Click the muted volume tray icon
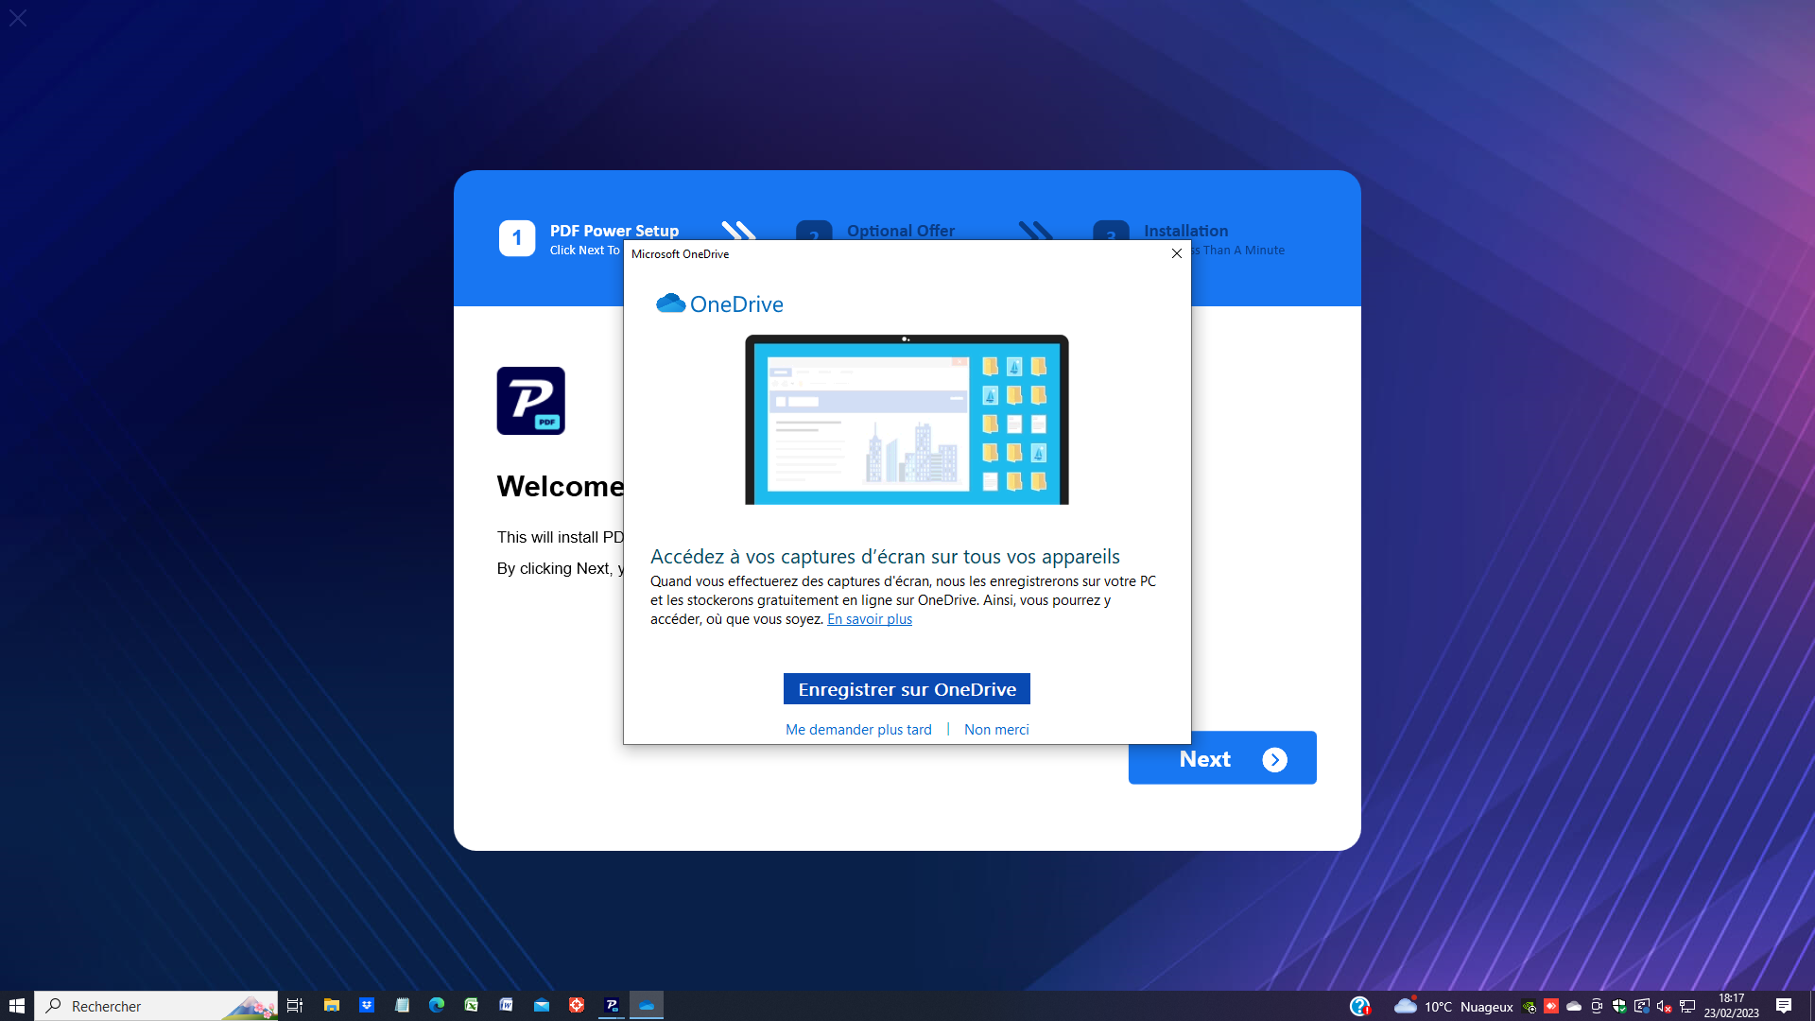The width and height of the screenshot is (1815, 1021). click(1665, 1006)
